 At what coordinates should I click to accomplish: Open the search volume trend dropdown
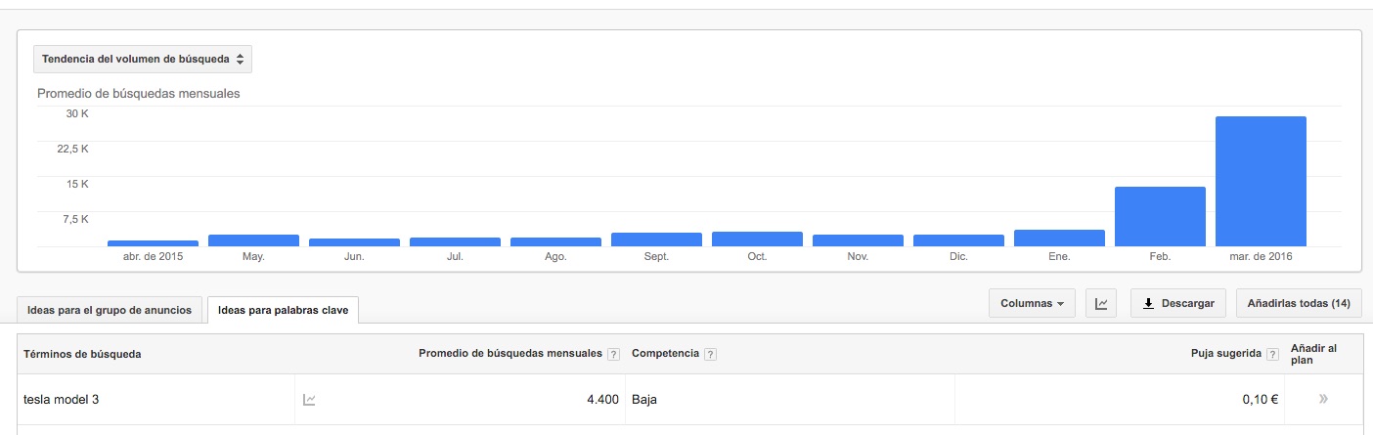point(143,60)
